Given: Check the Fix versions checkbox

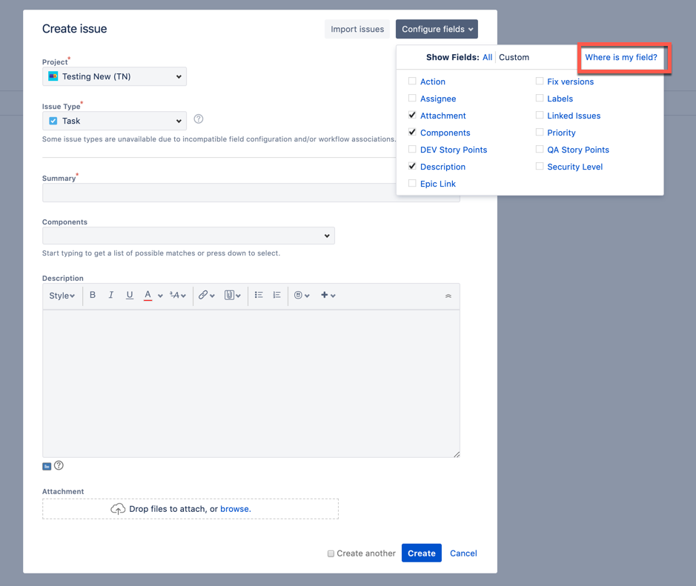Looking at the screenshot, I should pyautogui.click(x=540, y=81).
